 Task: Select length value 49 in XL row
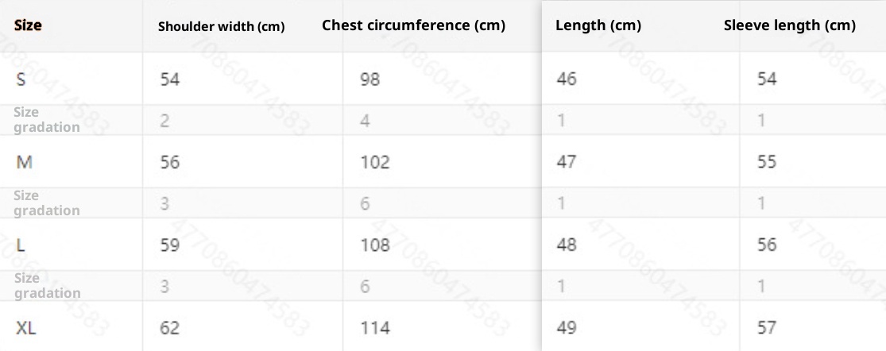click(567, 327)
